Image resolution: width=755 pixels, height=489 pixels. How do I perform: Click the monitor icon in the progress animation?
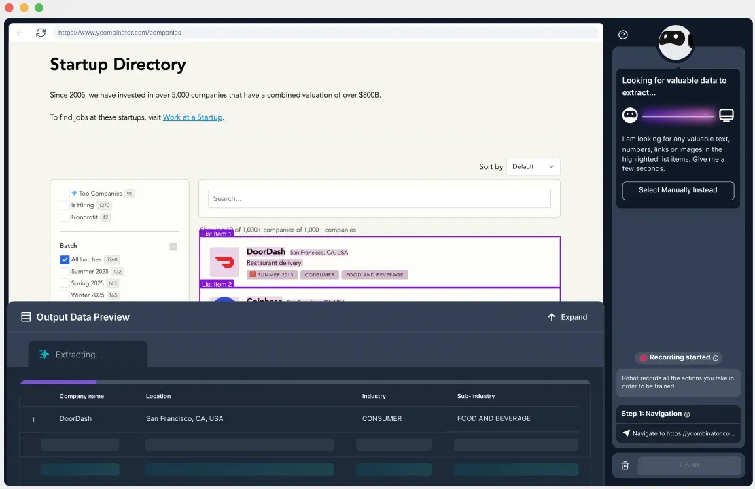coord(726,115)
